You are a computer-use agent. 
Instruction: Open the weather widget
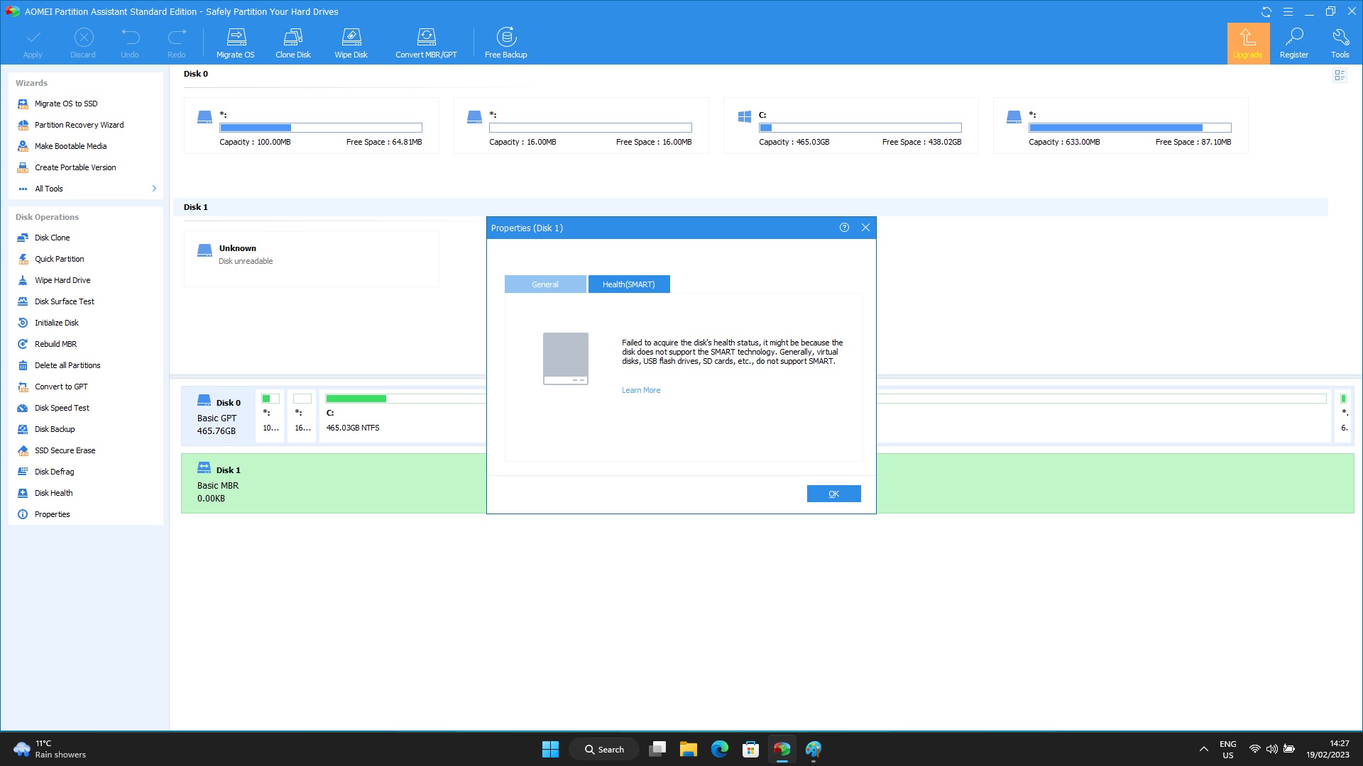click(50, 749)
